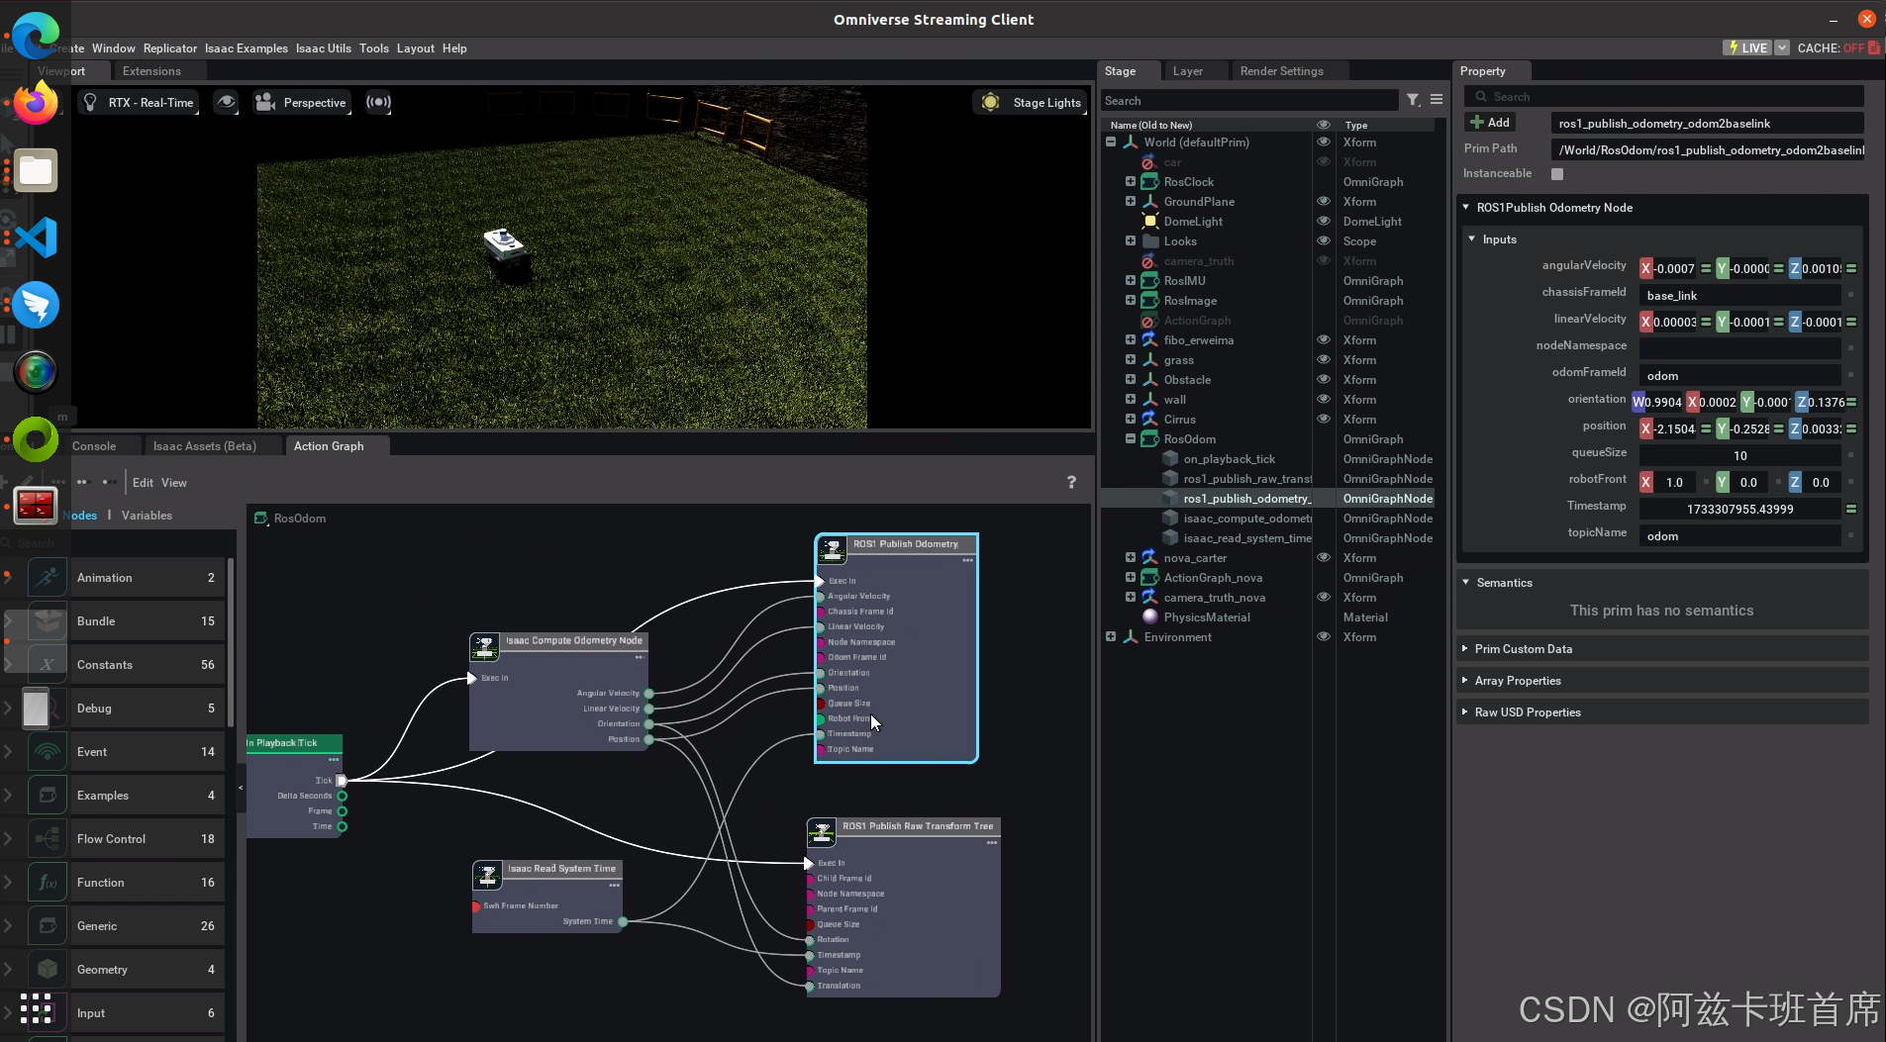The height and width of the screenshot is (1042, 1886).
Task: Click the topicName input field
Action: [x=1740, y=535]
